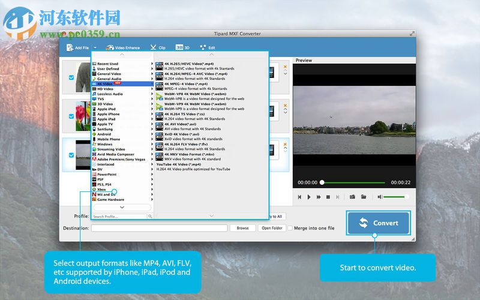
Task: Expand the Apple TV submenu arrow
Action: click(x=152, y=124)
